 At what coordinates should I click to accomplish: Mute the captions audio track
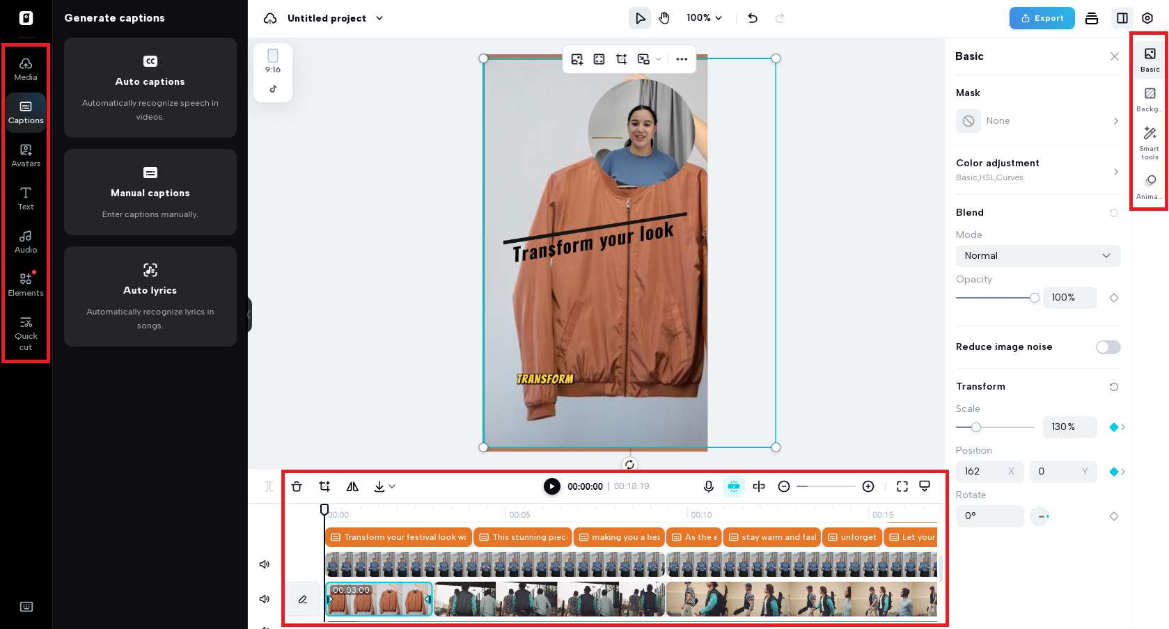264,564
